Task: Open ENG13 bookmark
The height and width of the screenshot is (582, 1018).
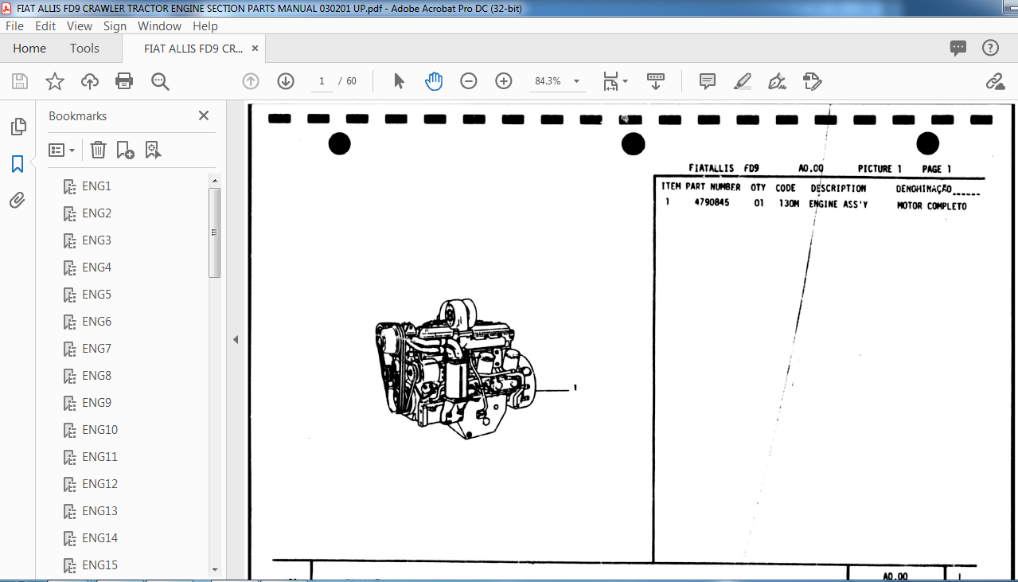Action: point(99,511)
